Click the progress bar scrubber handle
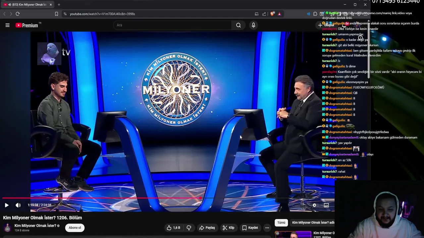Image resolution: width=424 pixels, height=238 pixels. point(201,198)
